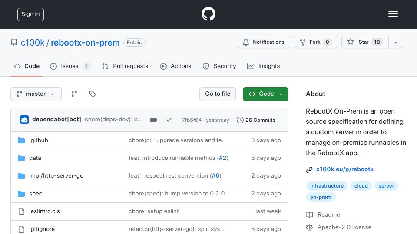Open the Actions tab
Image resolution: width=417 pixels, height=234 pixels.
175,66
